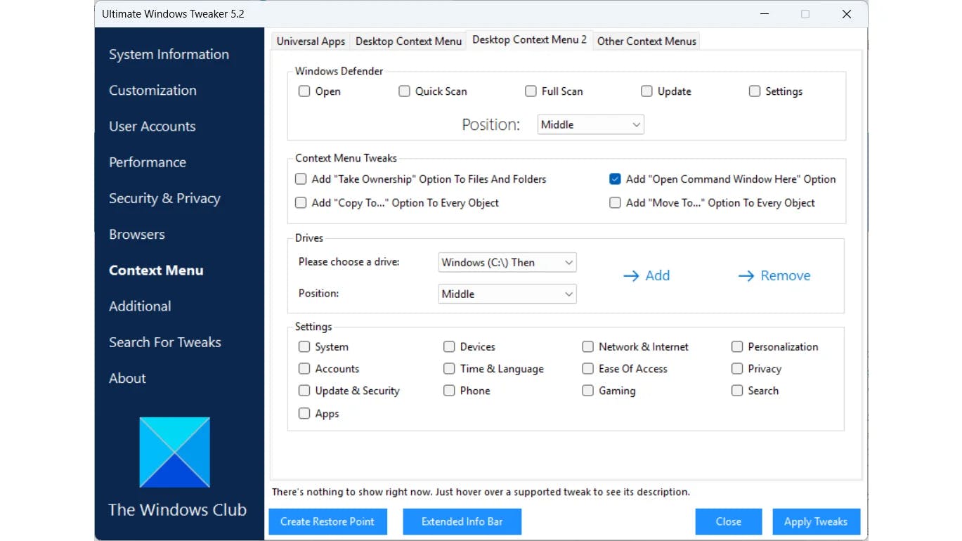
Task: Click the Add drive link
Action: point(646,276)
